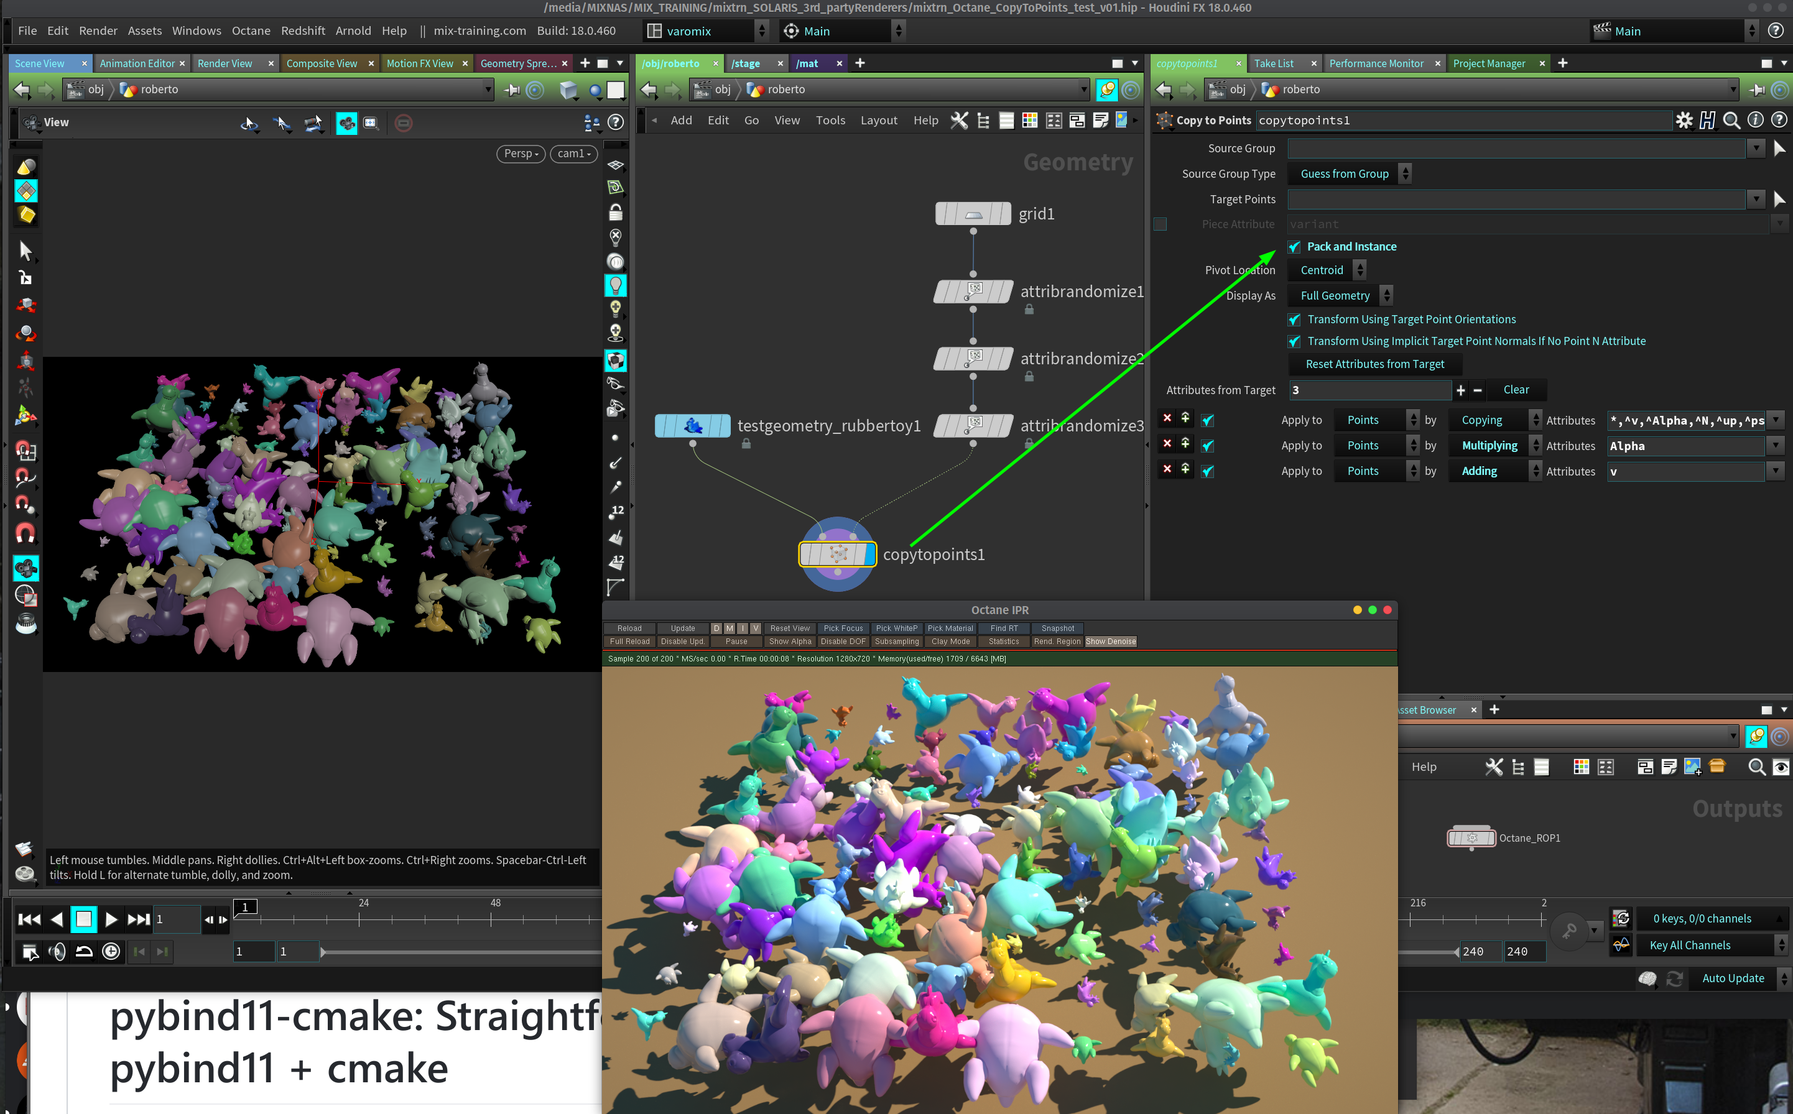Toggle Transform Using Target Point Orientations
The image size is (1793, 1114).
point(1294,319)
